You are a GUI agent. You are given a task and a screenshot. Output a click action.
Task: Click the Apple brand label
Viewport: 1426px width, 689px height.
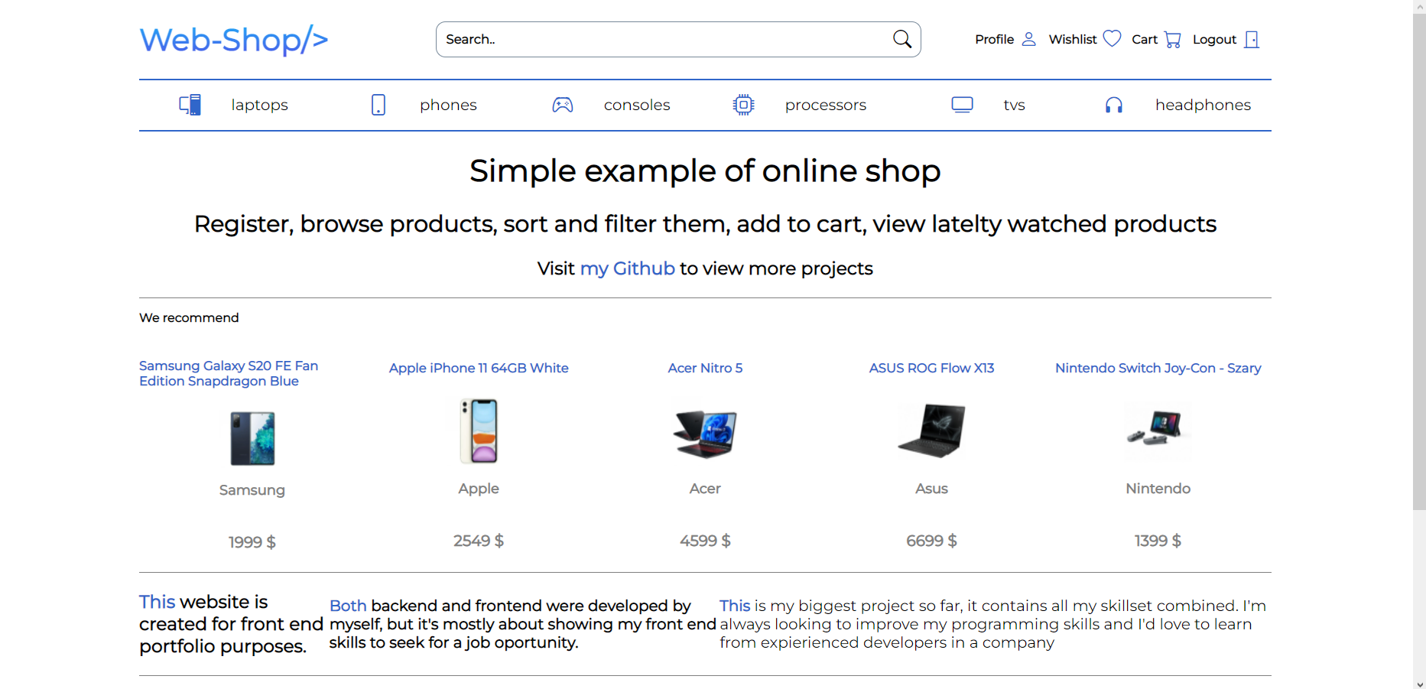pos(479,489)
